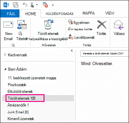
Task: Open the FÁJL tab
Action: [10, 14]
